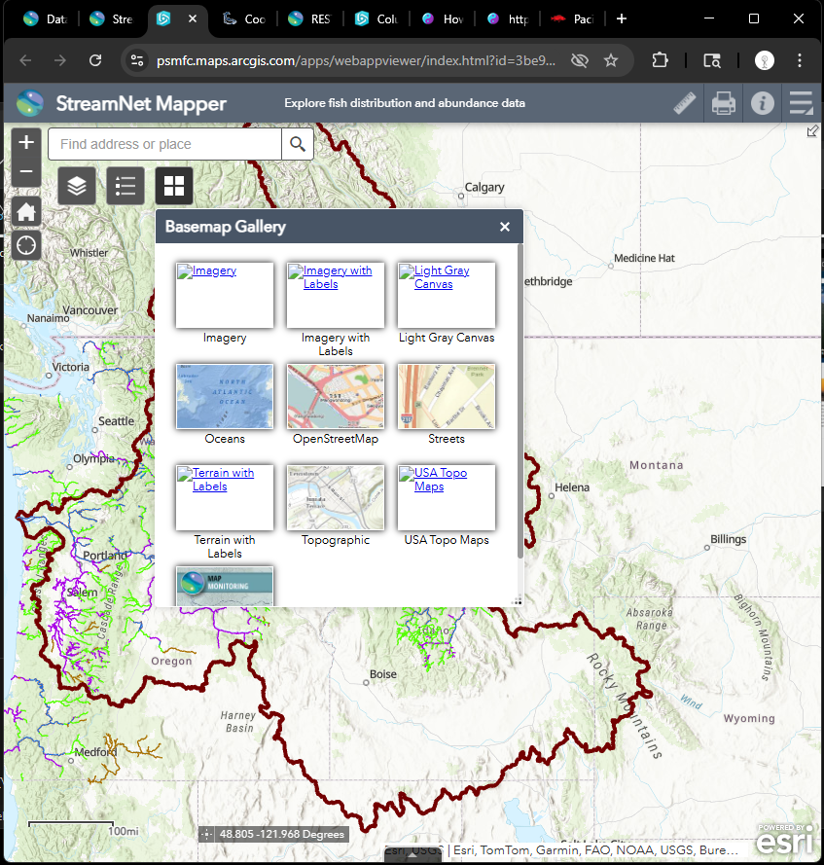Viewport: 824px width, 865px height.
Task: Find my location on the map
Action: tap(26, 245)
